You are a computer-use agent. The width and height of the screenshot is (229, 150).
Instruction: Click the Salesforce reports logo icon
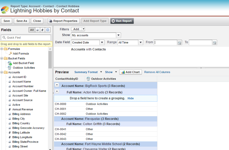5,10
